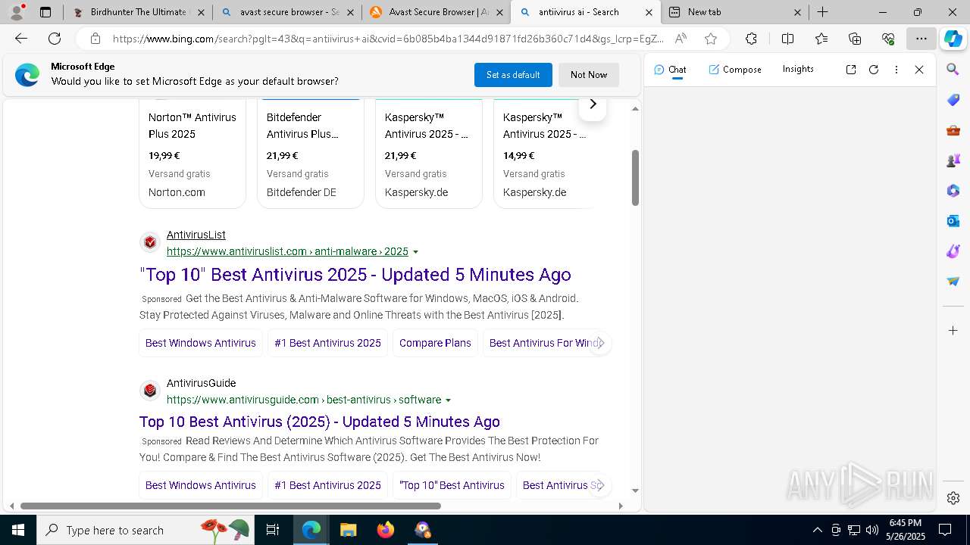Refresh the Copilot pane

point(874,70)
